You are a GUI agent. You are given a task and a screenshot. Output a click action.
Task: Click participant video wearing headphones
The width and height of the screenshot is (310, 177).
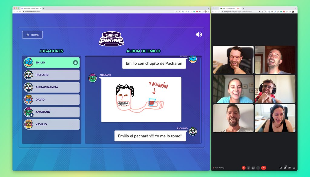(x=275, y=89)
